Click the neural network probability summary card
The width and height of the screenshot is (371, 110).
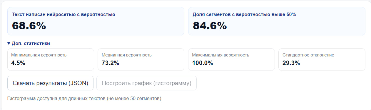point(96,21)
